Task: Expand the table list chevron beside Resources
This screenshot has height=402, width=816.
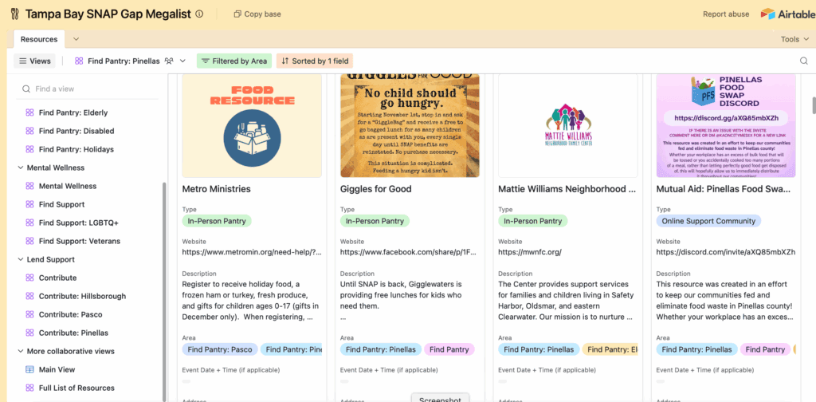Action: pyautogui.click(x=76, y=39)
